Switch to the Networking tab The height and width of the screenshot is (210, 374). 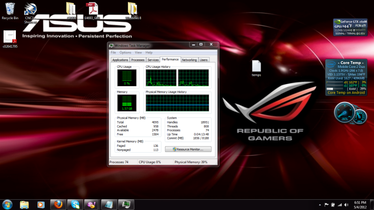189,60
